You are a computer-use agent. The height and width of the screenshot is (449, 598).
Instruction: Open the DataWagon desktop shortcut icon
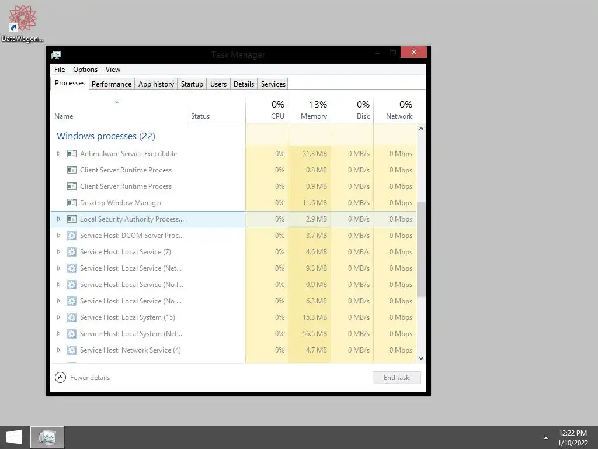tap(22, 23)
